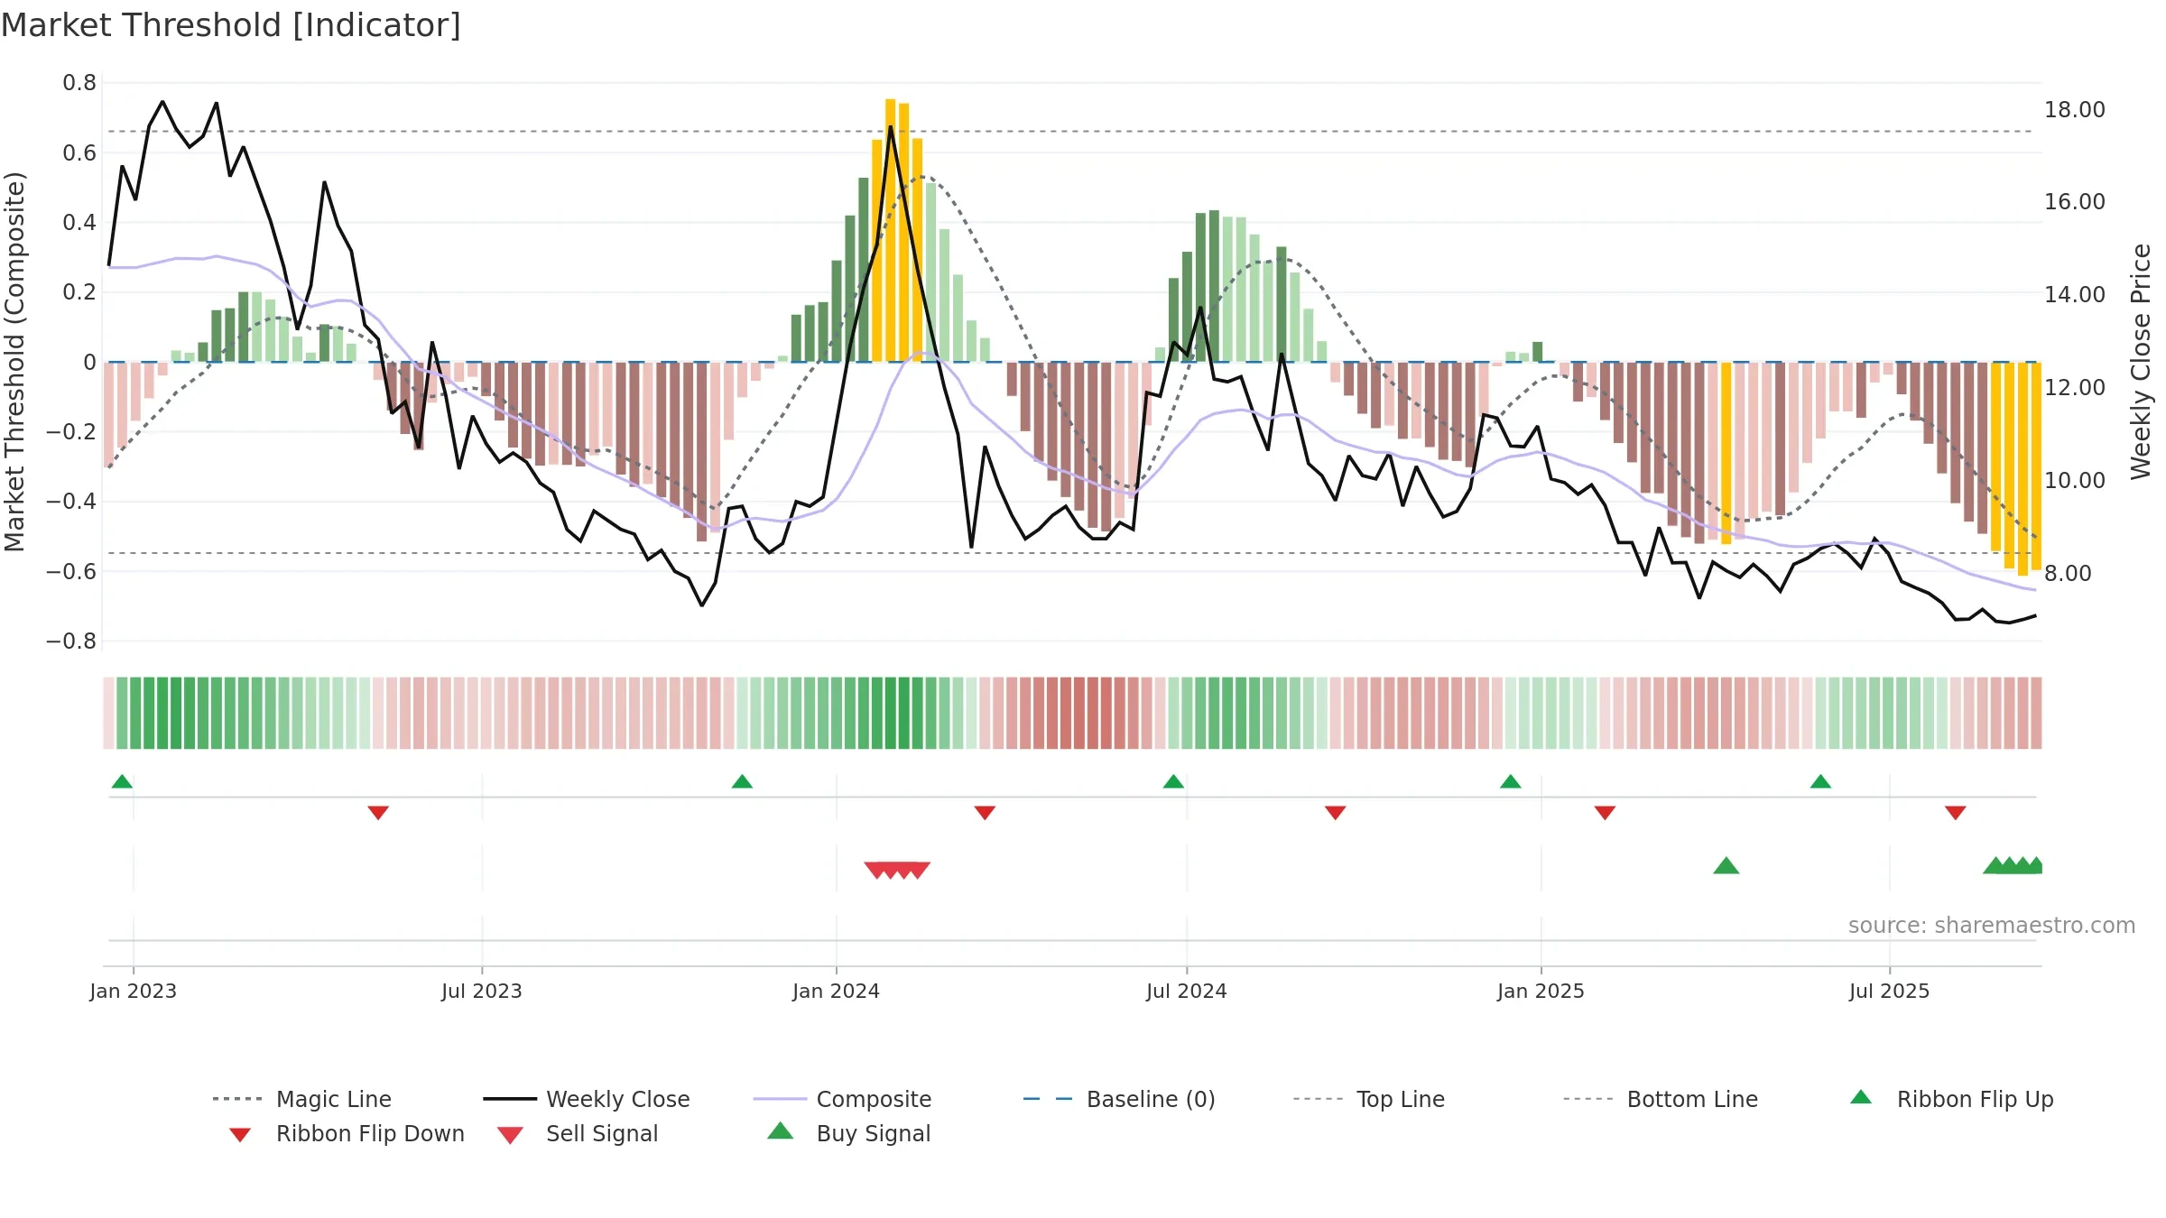The width and height of the screenshot is (2166, 1218).
Task: Toggle the Ribbon Flip Up legend entry
Action: pyautogui.click(x=1951, y=1099)
